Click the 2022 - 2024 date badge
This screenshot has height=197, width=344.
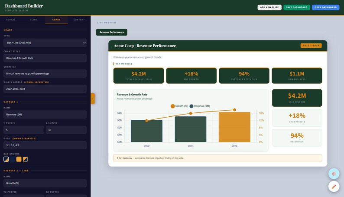311,46
